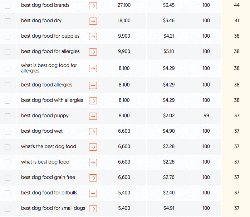The height and width of the screenshot is (217, 250).
Task: Click arrow icon for 'best dog food for small dogs'
Action: 93,209
